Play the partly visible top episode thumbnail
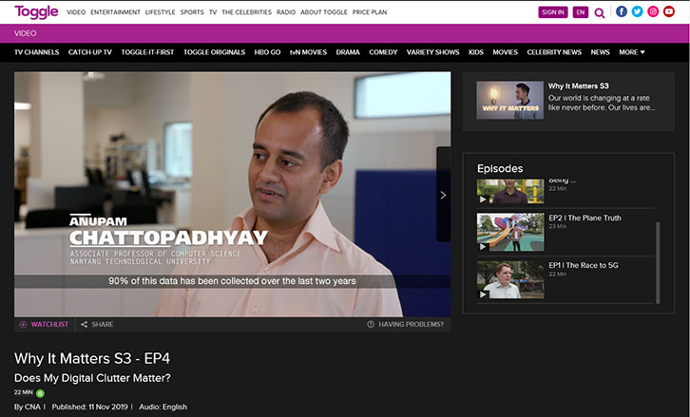 point(510,191)
